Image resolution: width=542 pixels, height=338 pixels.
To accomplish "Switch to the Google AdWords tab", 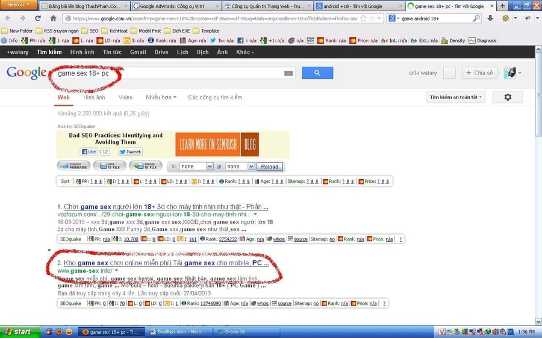I will pyautogui.click(x=175, y=6).
